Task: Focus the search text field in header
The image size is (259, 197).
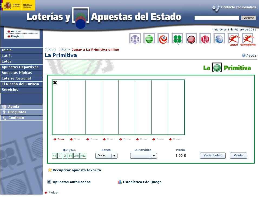Action: (x=217, y=18)
